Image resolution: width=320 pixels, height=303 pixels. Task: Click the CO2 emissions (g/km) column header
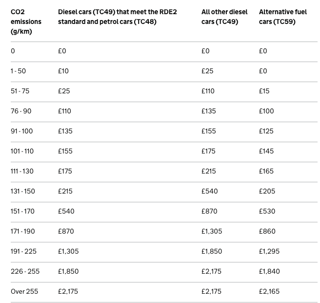[x=26, y=22]
